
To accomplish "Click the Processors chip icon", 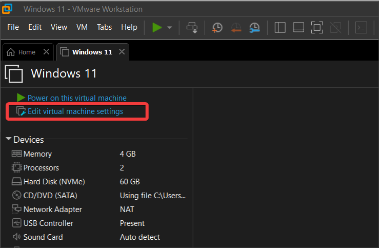I will 17,167.
